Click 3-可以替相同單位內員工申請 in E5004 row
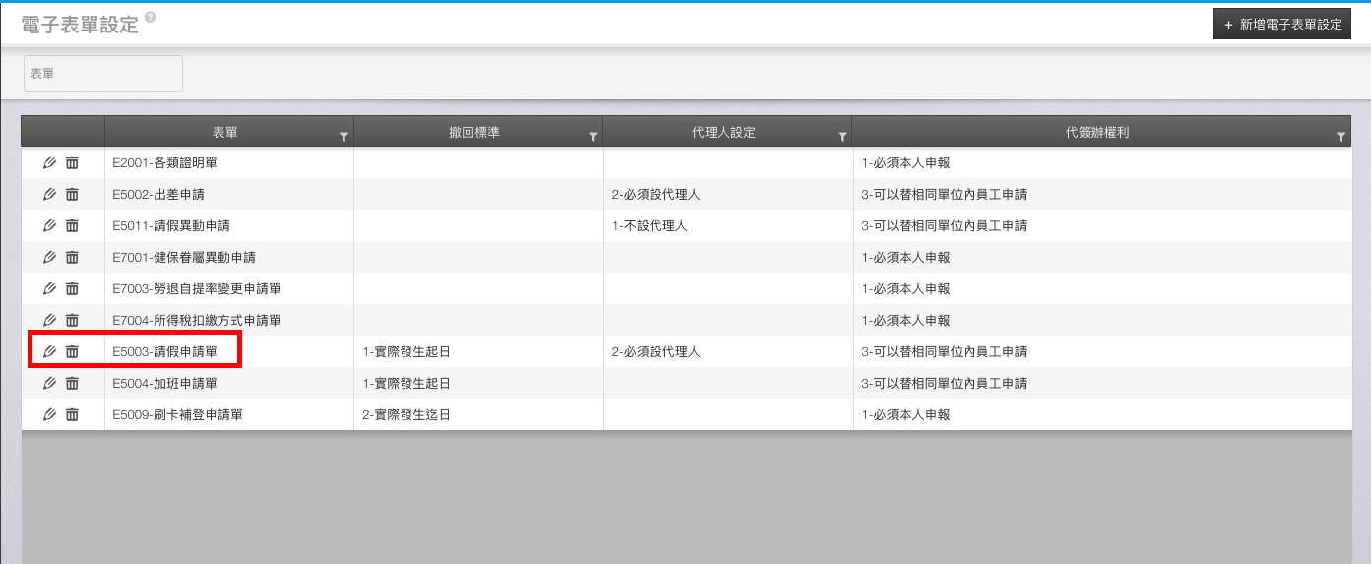Screen dimensions: 1371x564 (x=944, y=383)
